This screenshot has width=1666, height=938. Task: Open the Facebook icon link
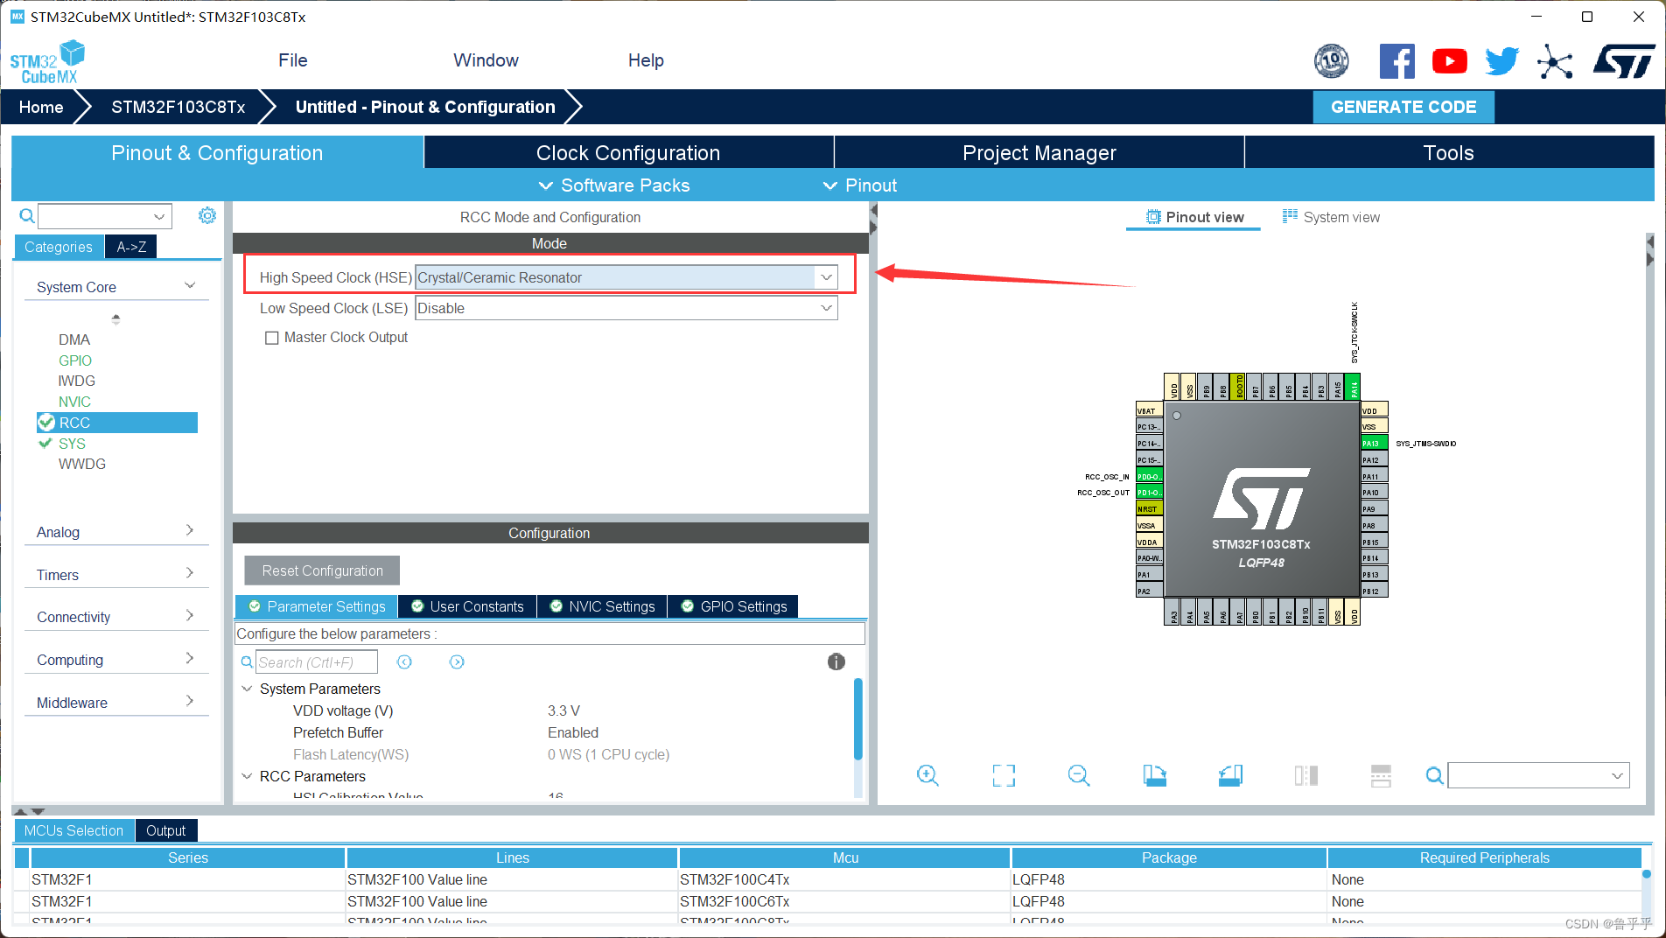coord(1396,61)
